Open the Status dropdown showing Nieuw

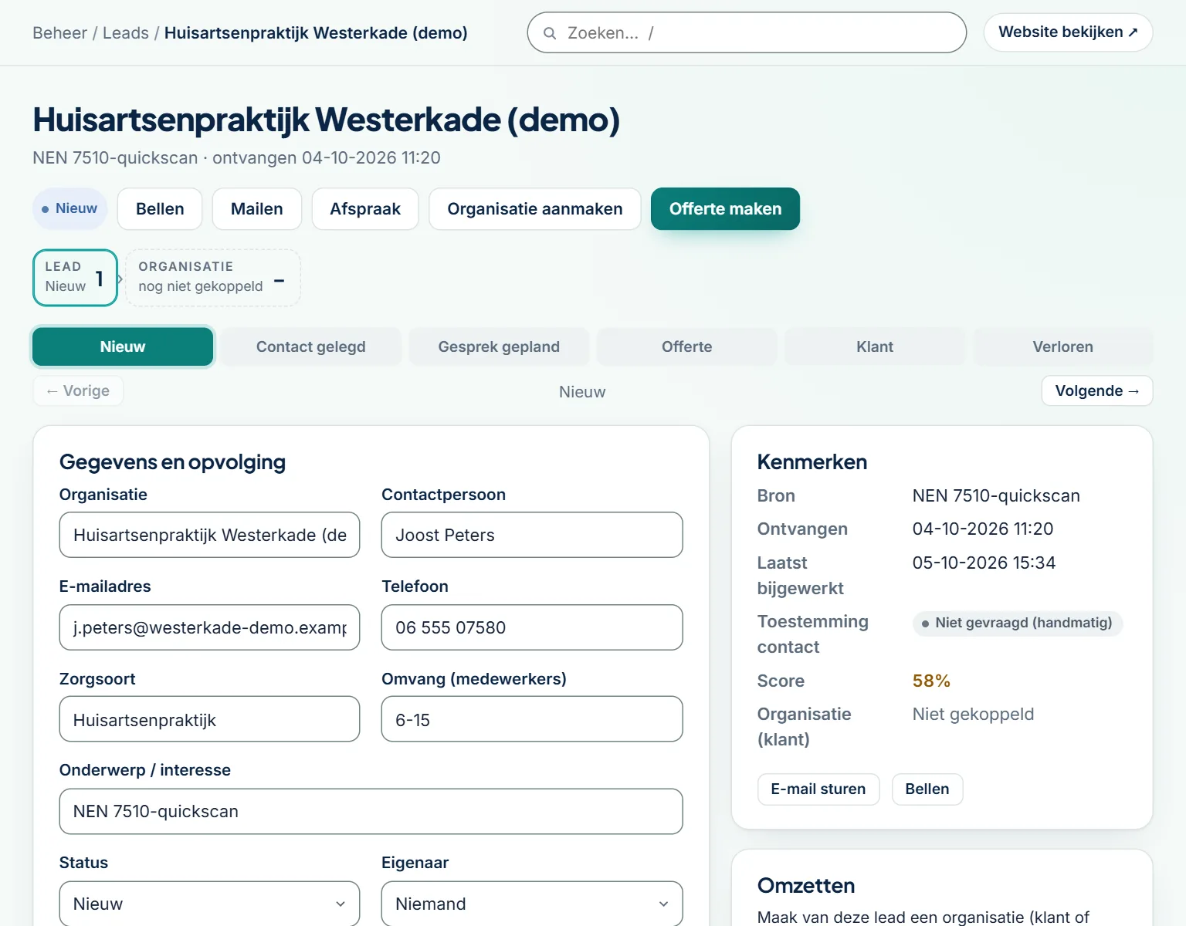point(209,904)
